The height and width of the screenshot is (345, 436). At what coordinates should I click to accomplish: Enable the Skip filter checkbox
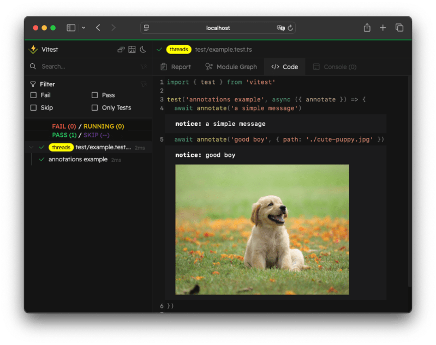click(34, 107)
